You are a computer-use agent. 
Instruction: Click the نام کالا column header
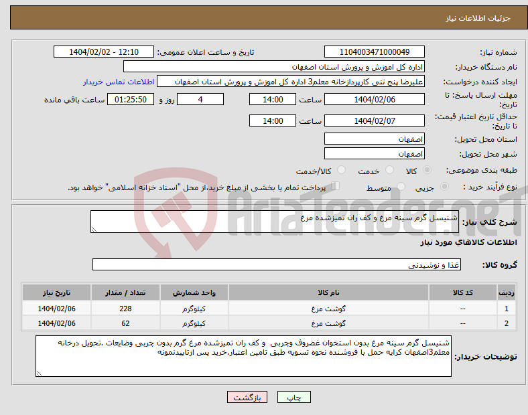pos(328,293)
